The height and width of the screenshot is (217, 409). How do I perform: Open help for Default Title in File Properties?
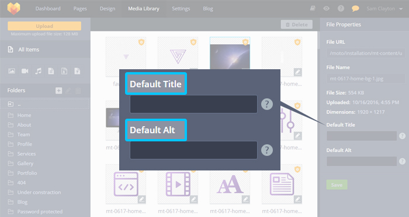402,136
